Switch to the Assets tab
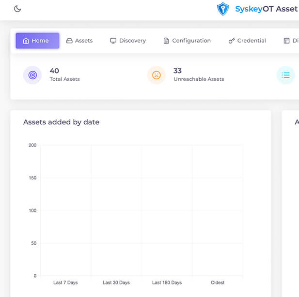Screen dimensions: 299x297 (x=79, y=41)
